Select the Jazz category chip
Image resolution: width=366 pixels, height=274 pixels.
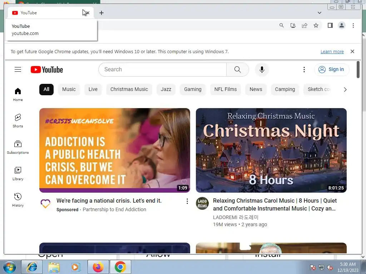tap(166, 90)
